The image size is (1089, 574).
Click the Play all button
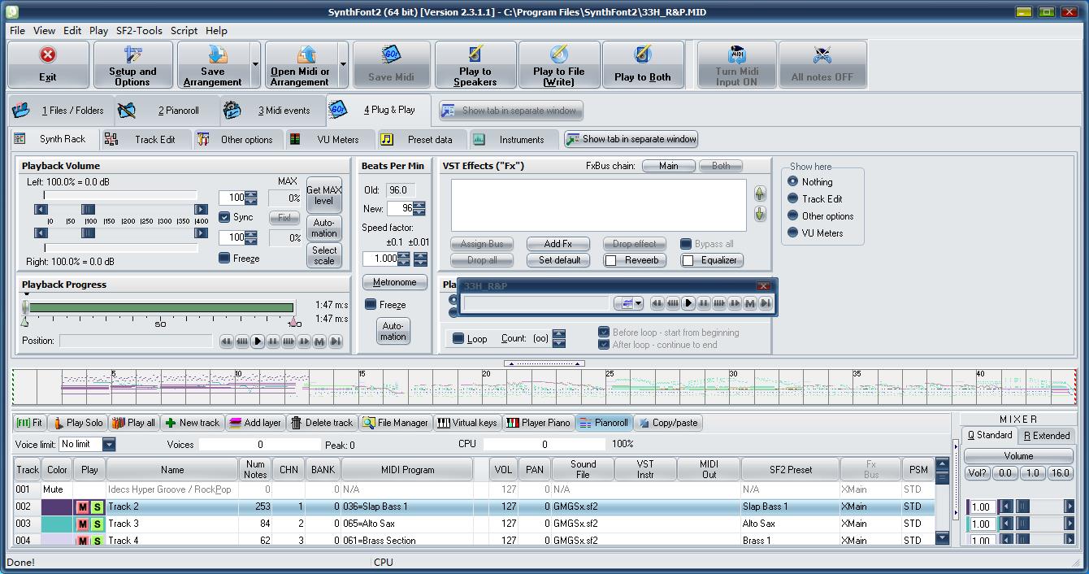[134, 423]
